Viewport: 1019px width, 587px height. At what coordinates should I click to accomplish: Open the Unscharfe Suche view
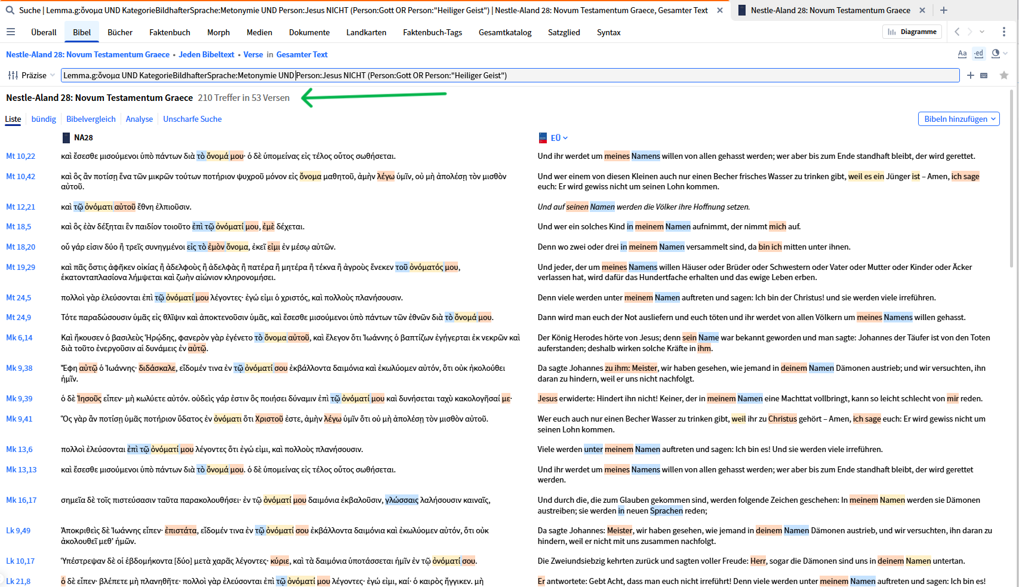192,119
